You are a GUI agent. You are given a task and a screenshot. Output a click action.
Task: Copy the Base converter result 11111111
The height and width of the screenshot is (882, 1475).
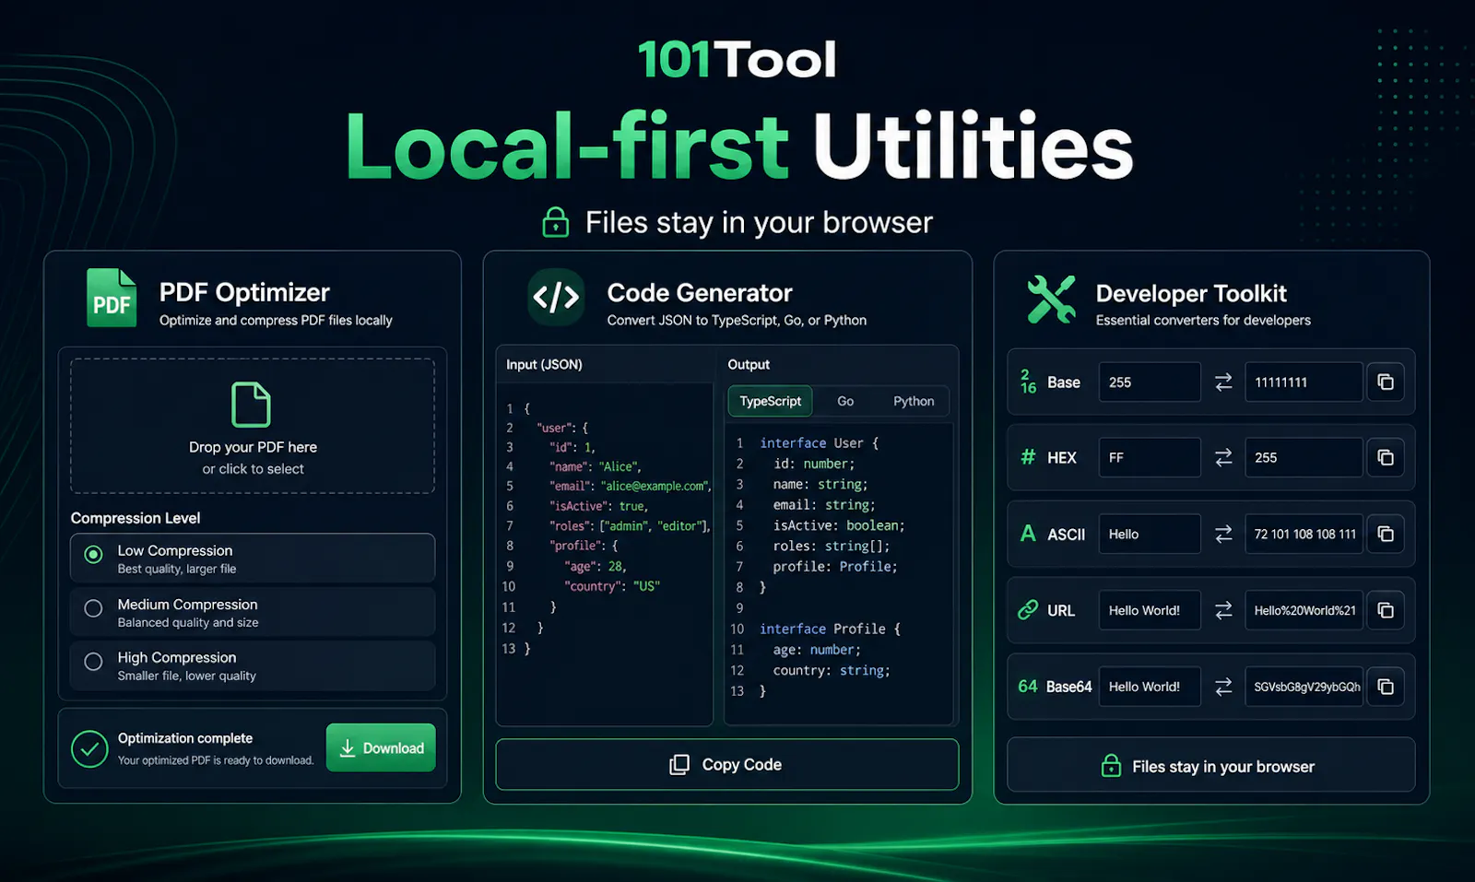pyautogui.click(x=1386, y=382)
